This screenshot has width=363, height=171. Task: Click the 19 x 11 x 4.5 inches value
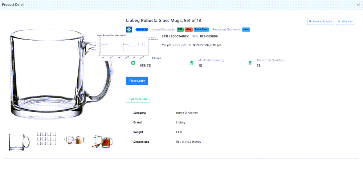click(188, 142)
